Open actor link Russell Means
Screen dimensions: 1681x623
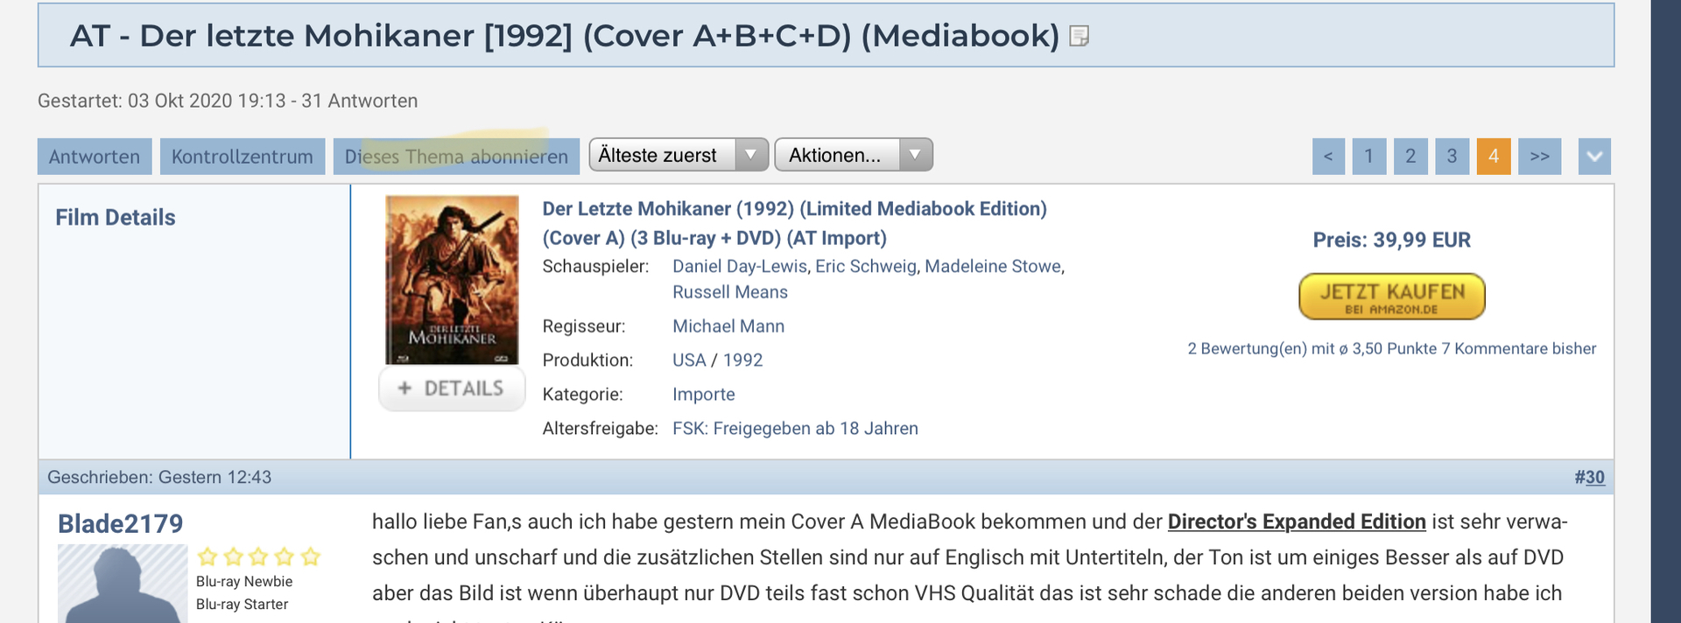pyautogui.click(x=730, y=292)
